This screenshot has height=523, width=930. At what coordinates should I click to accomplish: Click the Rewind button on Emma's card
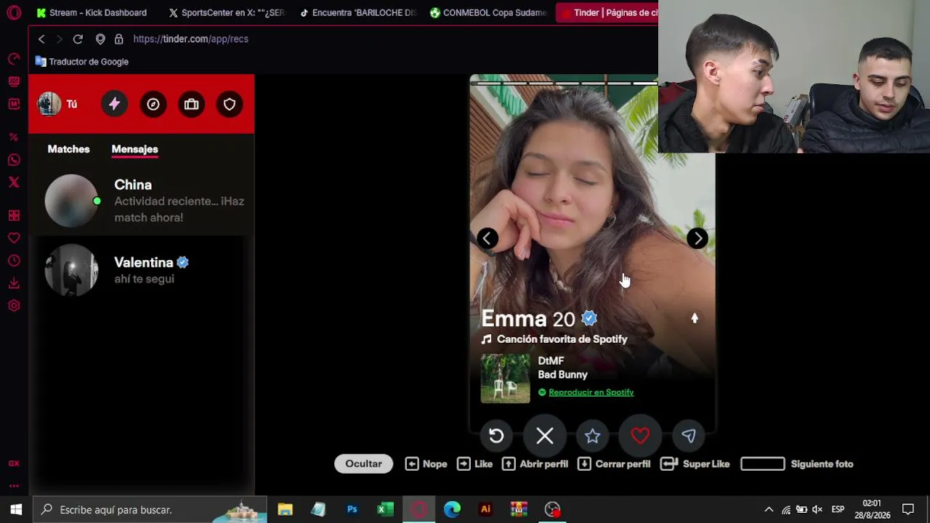pos(496,436)
